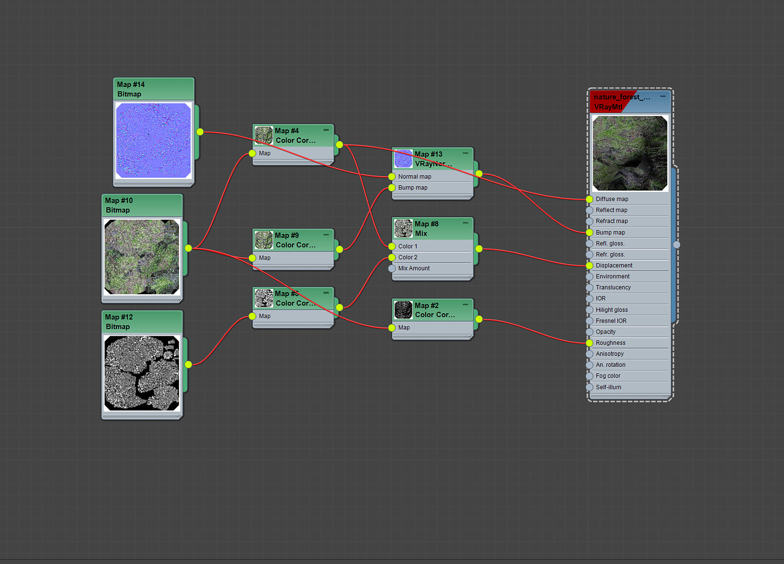Image resolution: width=784 pixels, height=564 pixels.
Task: Collapse the Map #9 Color Correction node
Action: 326,235
